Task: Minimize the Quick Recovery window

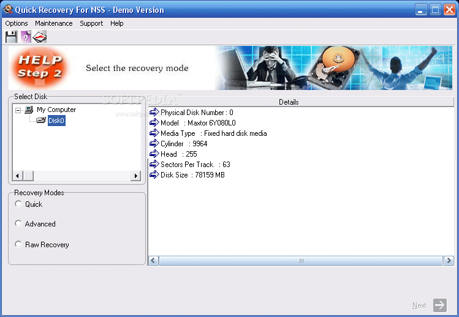Action: pos(420,10)
